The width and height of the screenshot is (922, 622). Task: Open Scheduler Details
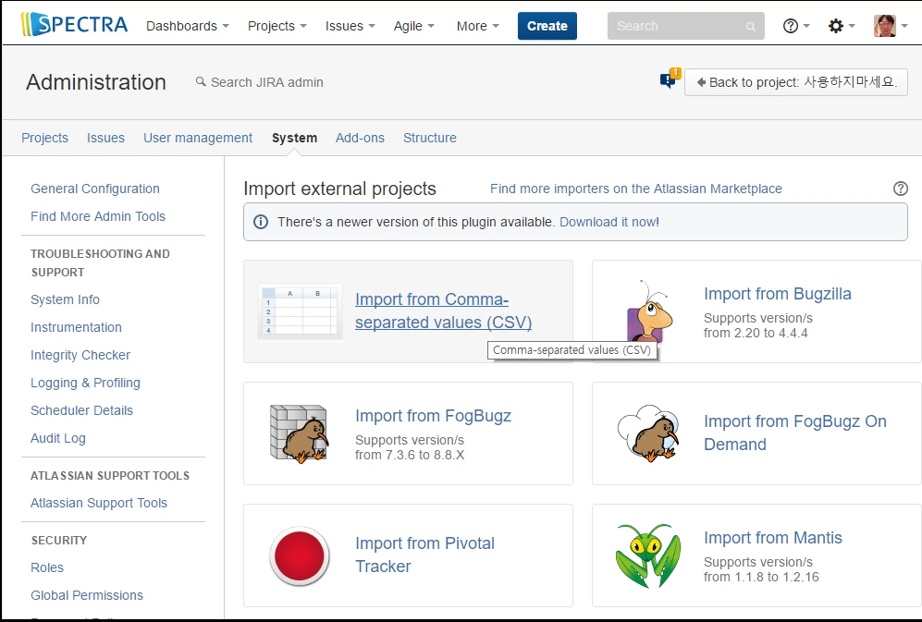coord(81,410)
